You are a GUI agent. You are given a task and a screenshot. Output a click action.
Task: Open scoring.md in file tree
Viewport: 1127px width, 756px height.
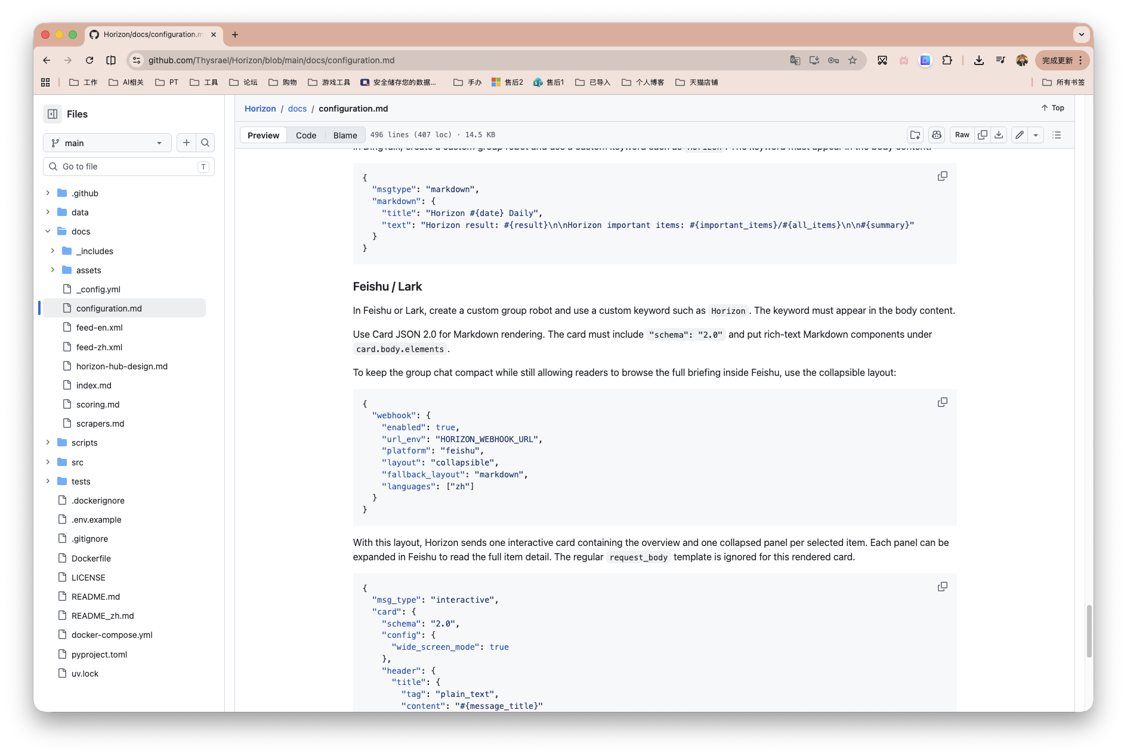(98, 405)
